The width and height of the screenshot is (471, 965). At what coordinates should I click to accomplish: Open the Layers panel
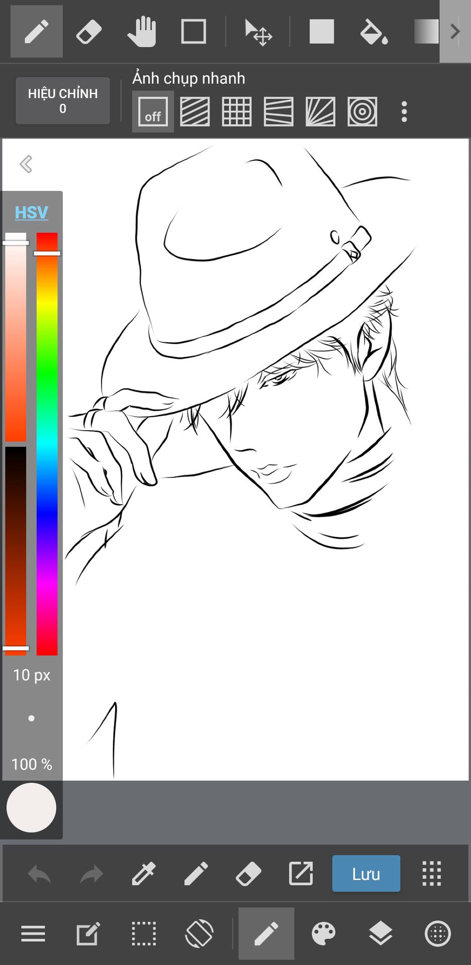(381, 934)
